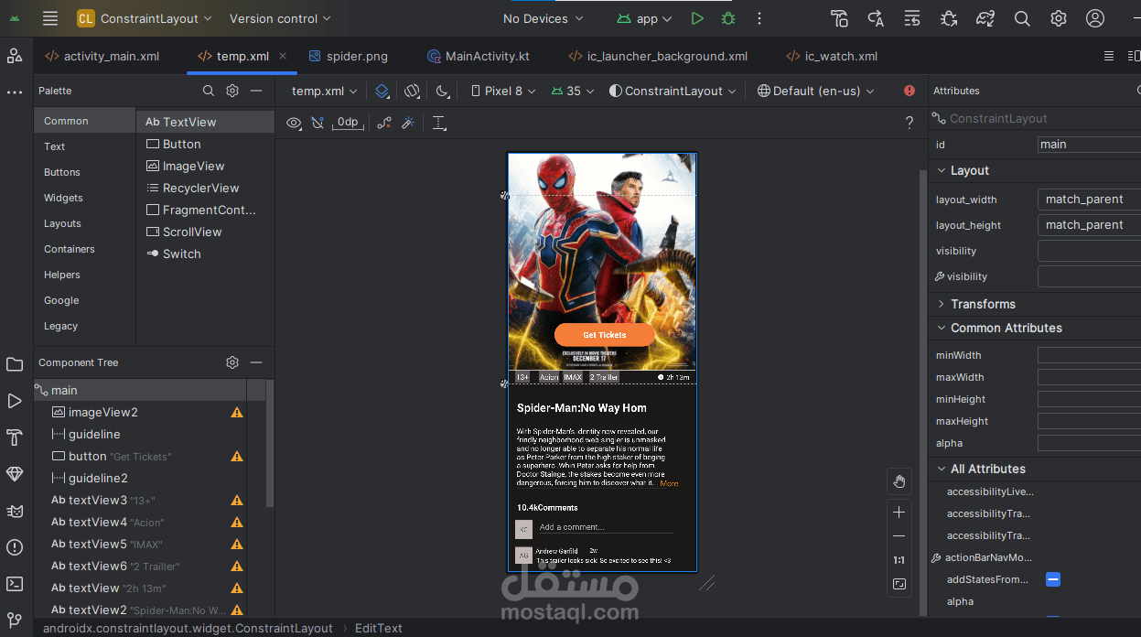Toggle pan hand tool
1141x637 pixels.
click(x=899, y=481)
